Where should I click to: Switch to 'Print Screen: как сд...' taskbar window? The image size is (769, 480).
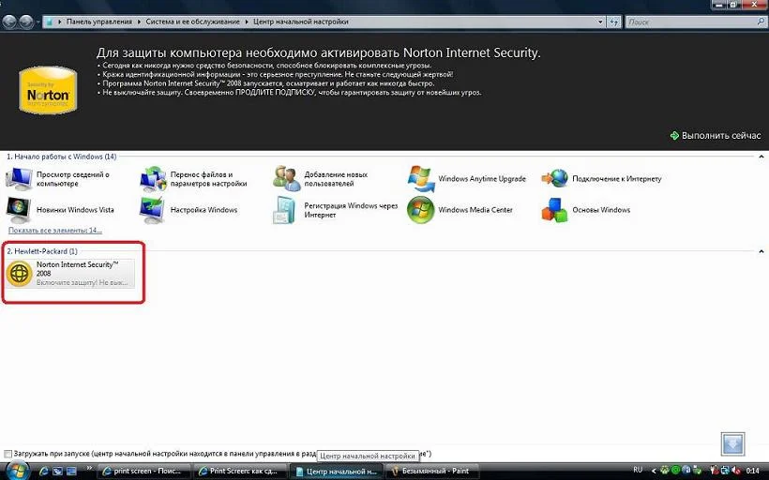pos(240,472)
